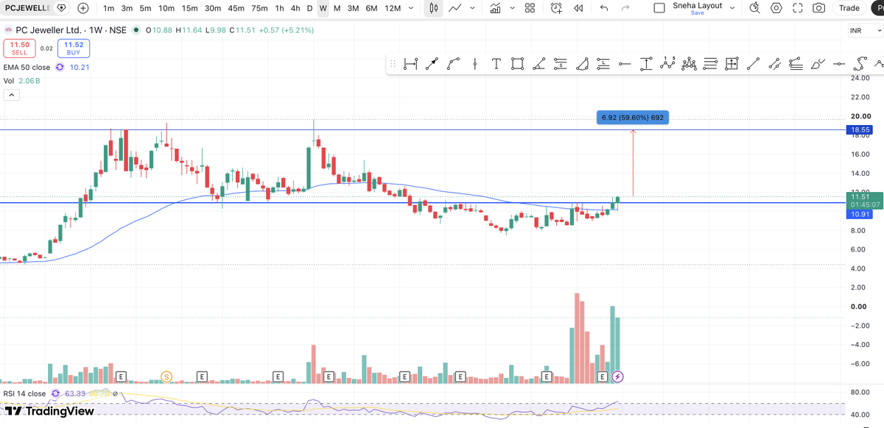Select the price range measure tool
The image size is (884, 428).
(646, 64)
